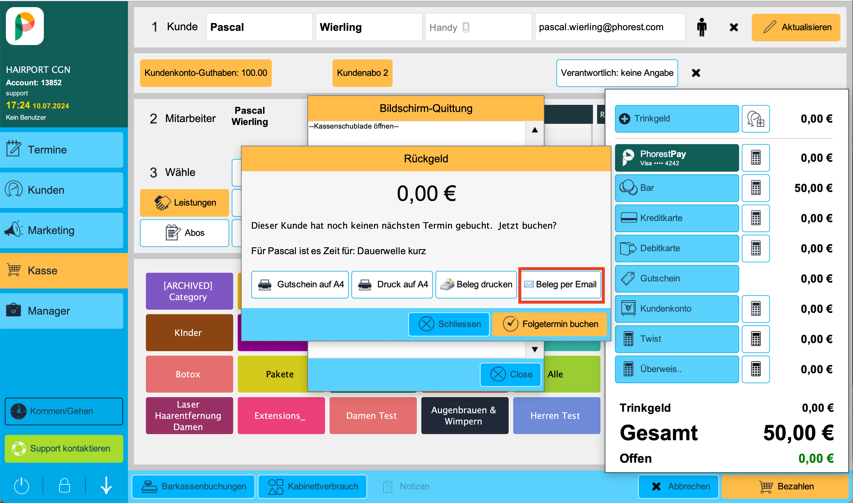Image resolution: width=853 pixels, height=503 pixels.
Task: Open calculator for Bar amount
Action: click(x=755, y=188)
